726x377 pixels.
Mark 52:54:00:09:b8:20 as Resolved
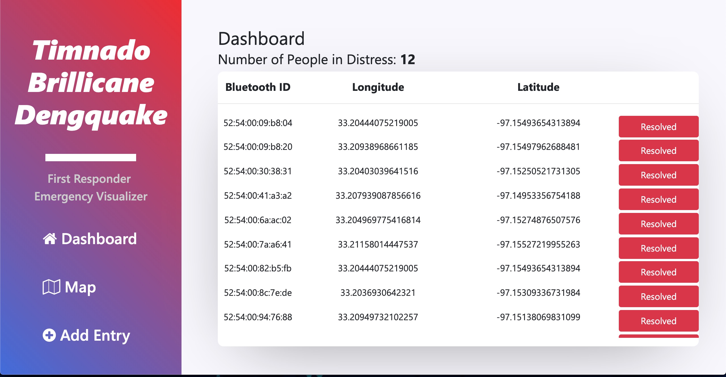[658, 150]
